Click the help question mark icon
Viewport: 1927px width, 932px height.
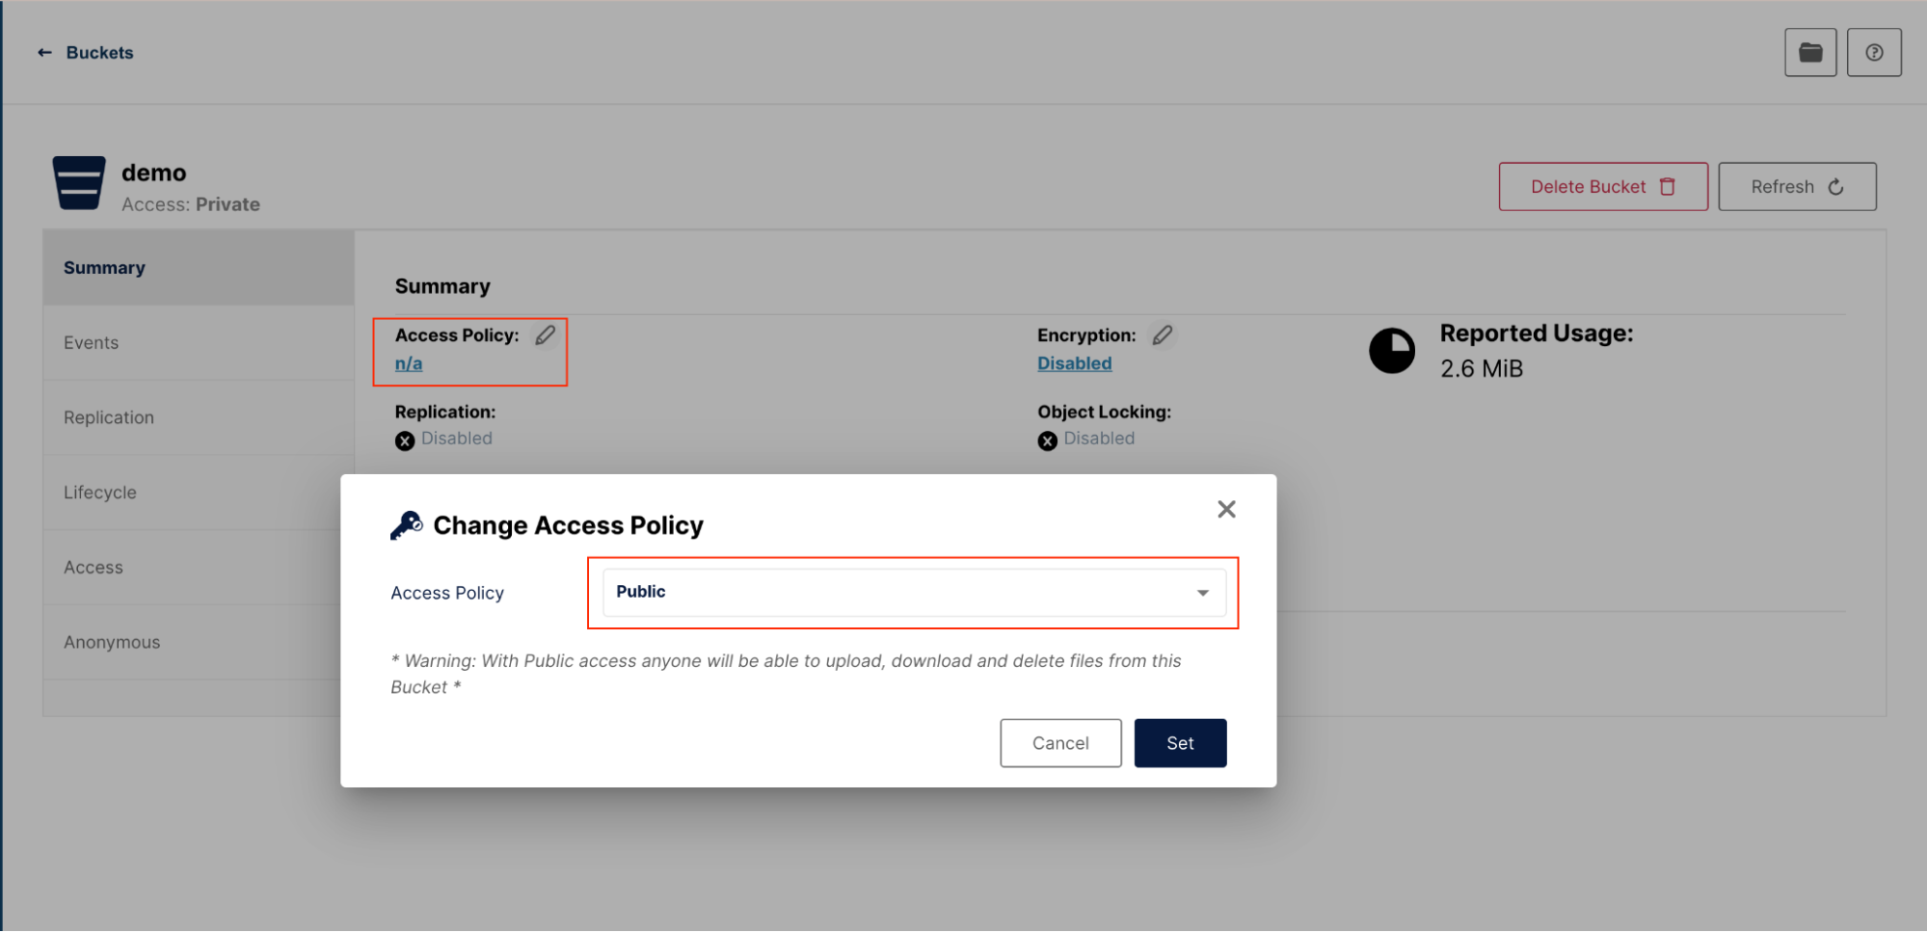pos(1873,53)
